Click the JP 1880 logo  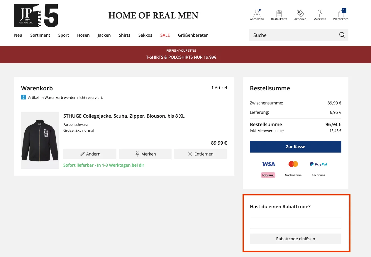pyautogui.click(x=36, y=16)
